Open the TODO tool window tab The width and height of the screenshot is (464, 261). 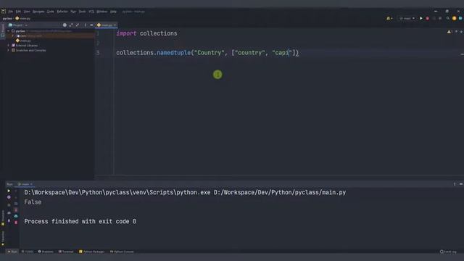[28, 252]
